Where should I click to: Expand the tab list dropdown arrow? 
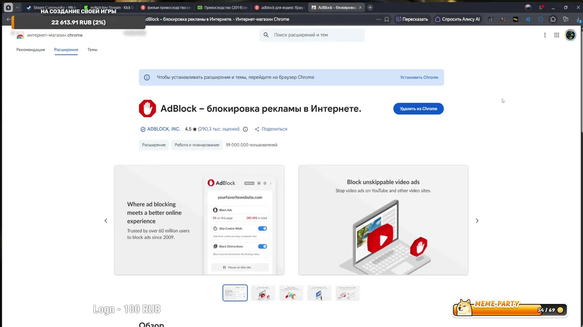[17, 7]
